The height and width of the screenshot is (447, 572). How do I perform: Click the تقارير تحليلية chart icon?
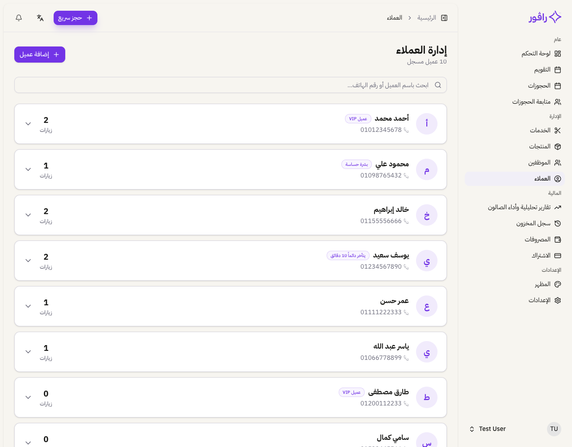tap(558, 207)
